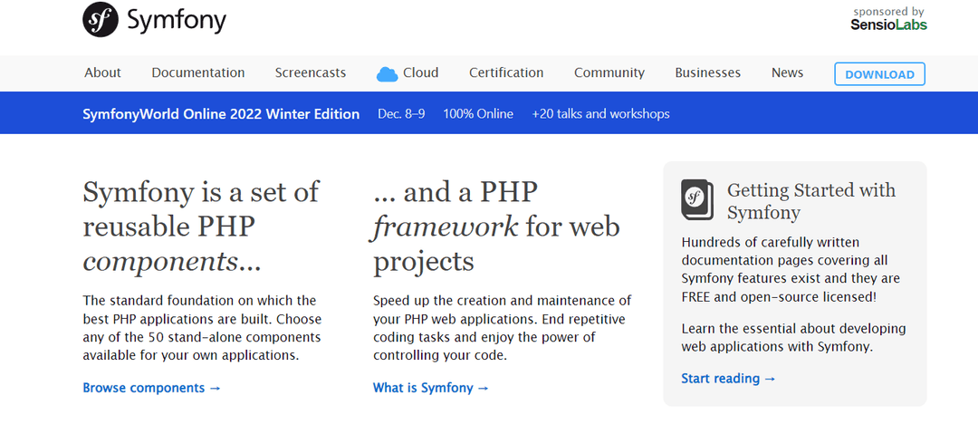Click the Browse components link

[x=151, y=388]
